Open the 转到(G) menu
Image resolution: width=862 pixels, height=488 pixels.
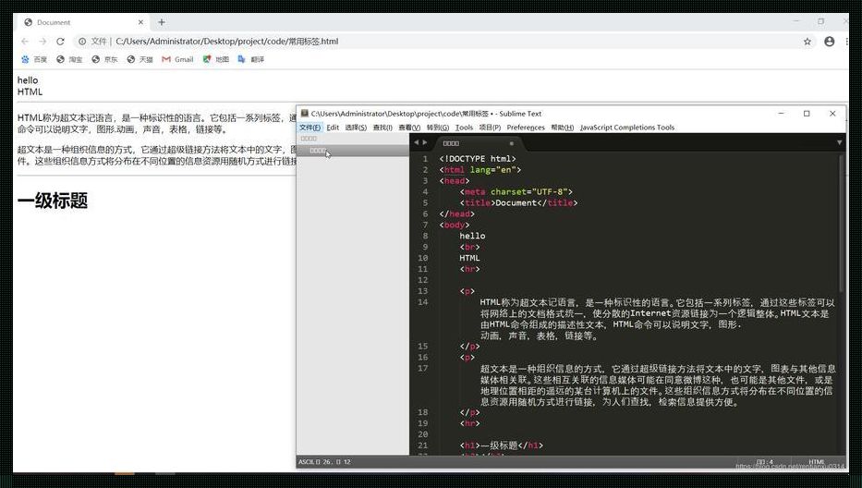[x=438, y=128]
